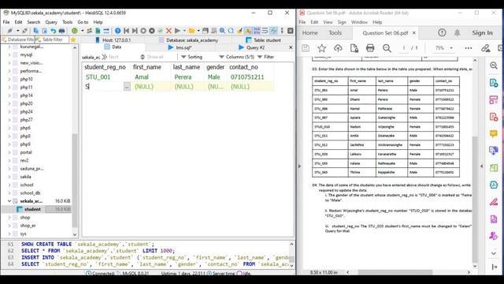
Task: Click the Acrobat vertical scrollbar thumb
Action: pos(475,200)
